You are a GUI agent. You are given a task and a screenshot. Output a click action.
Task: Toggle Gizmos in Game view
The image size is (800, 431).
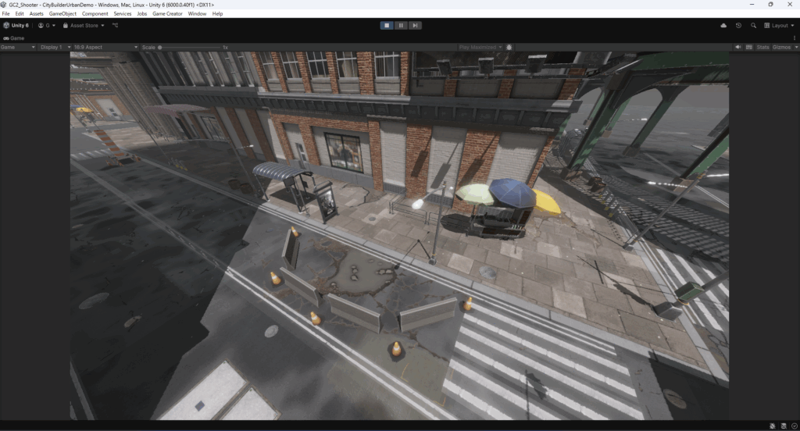(783, 47)
